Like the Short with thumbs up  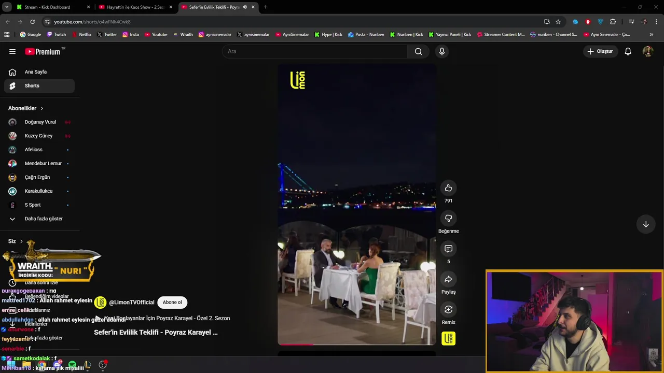[x=448, y=188]
